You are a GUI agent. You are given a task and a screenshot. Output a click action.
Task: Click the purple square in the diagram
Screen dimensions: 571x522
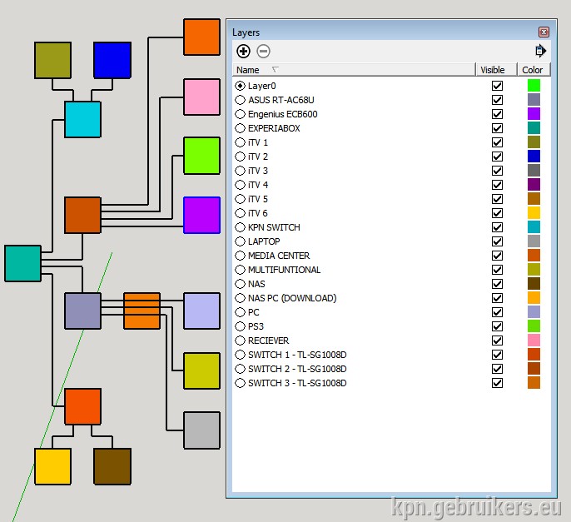tap(201, 216)
